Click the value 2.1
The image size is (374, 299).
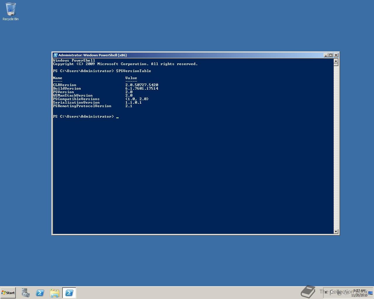(x=129, y=106)
